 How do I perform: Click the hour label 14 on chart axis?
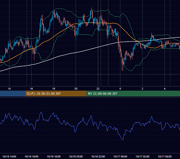pyautogui.click(x=9, y=89)
